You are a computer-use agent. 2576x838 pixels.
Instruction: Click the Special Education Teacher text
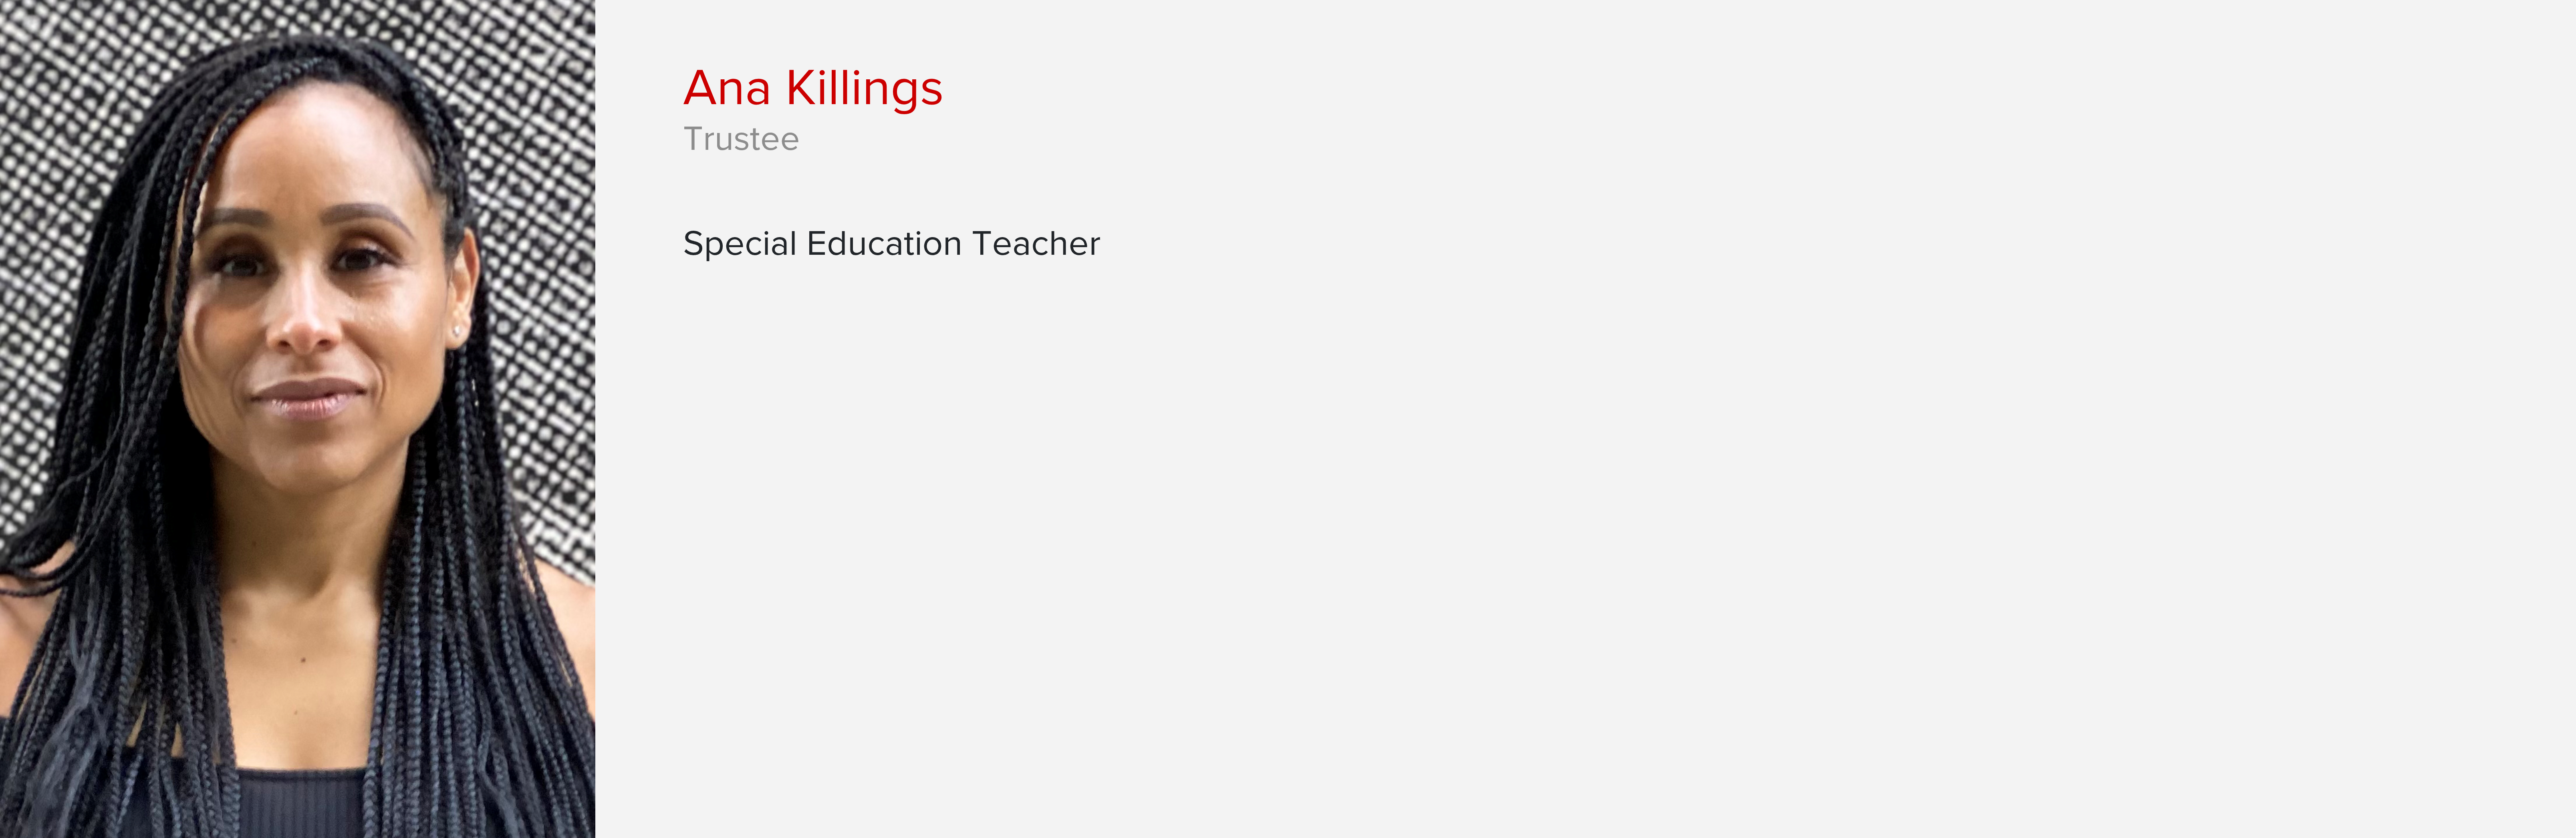coord(891,244)
